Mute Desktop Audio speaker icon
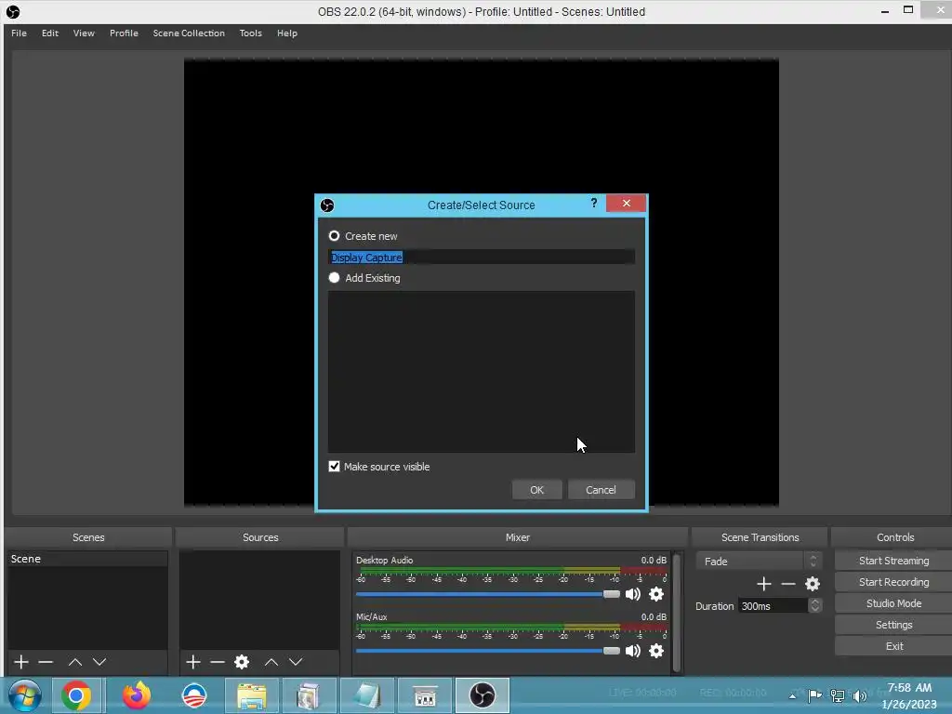952x714 pixels. [x=632, y=594]
